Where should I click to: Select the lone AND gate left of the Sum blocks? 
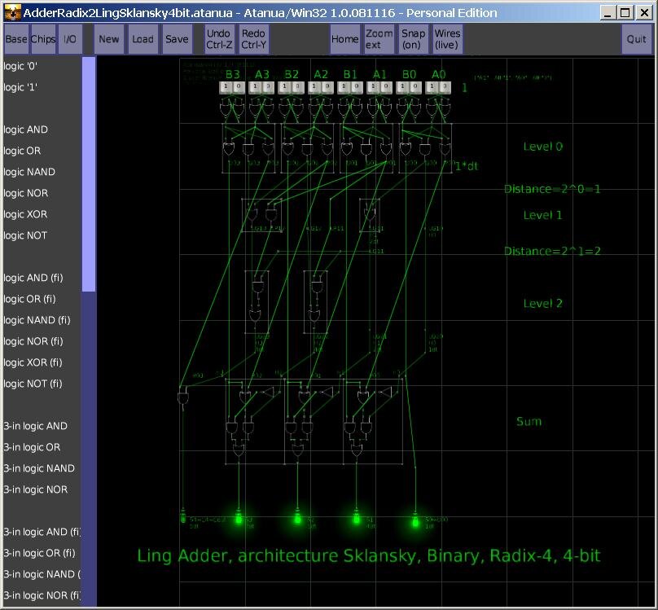183,397
